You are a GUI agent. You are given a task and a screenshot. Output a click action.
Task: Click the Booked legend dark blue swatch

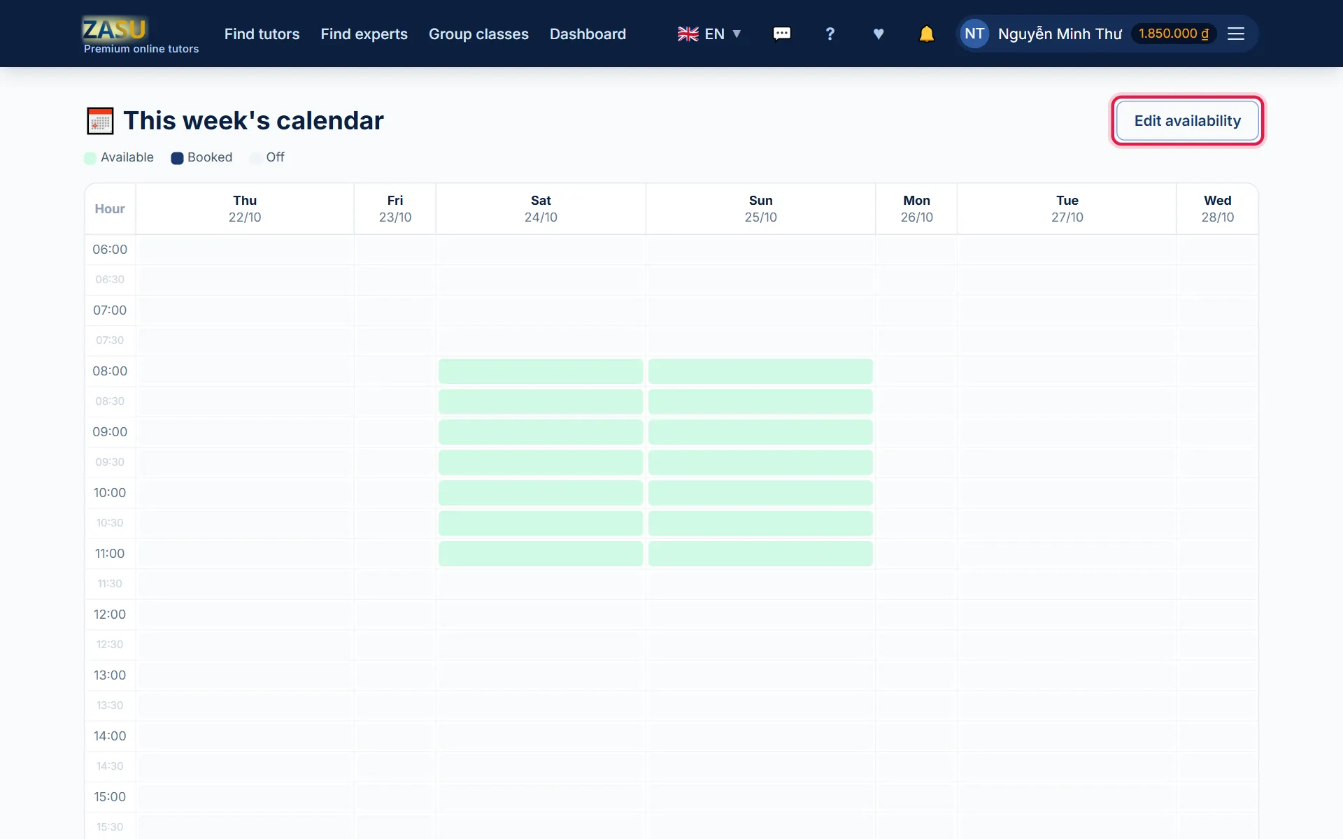click(x=177, y=158)
